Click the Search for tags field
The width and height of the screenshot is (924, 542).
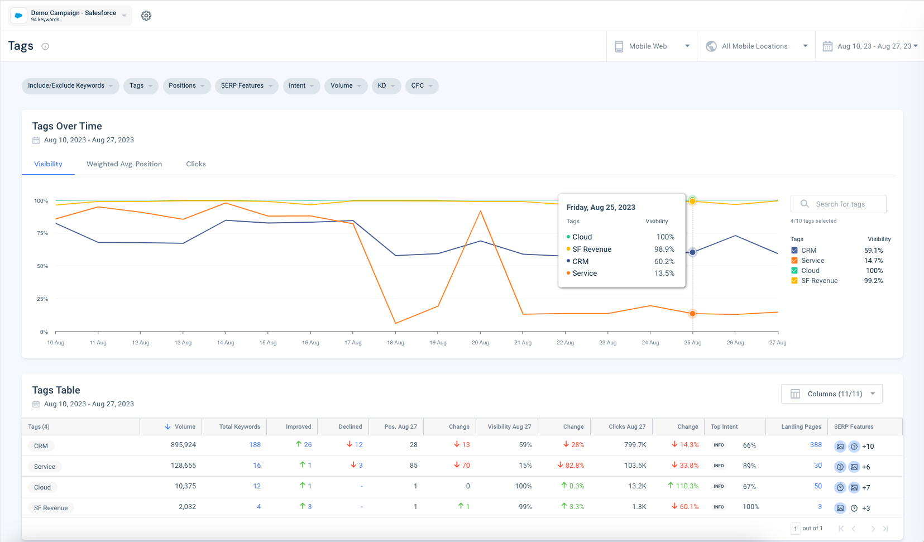coord(840,204)
